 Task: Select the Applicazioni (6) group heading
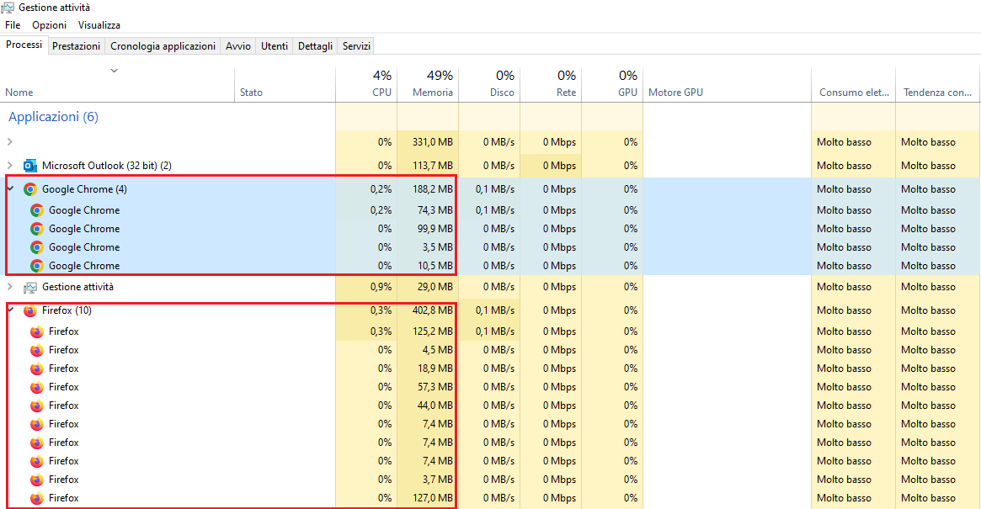click(x=53, y=117)
